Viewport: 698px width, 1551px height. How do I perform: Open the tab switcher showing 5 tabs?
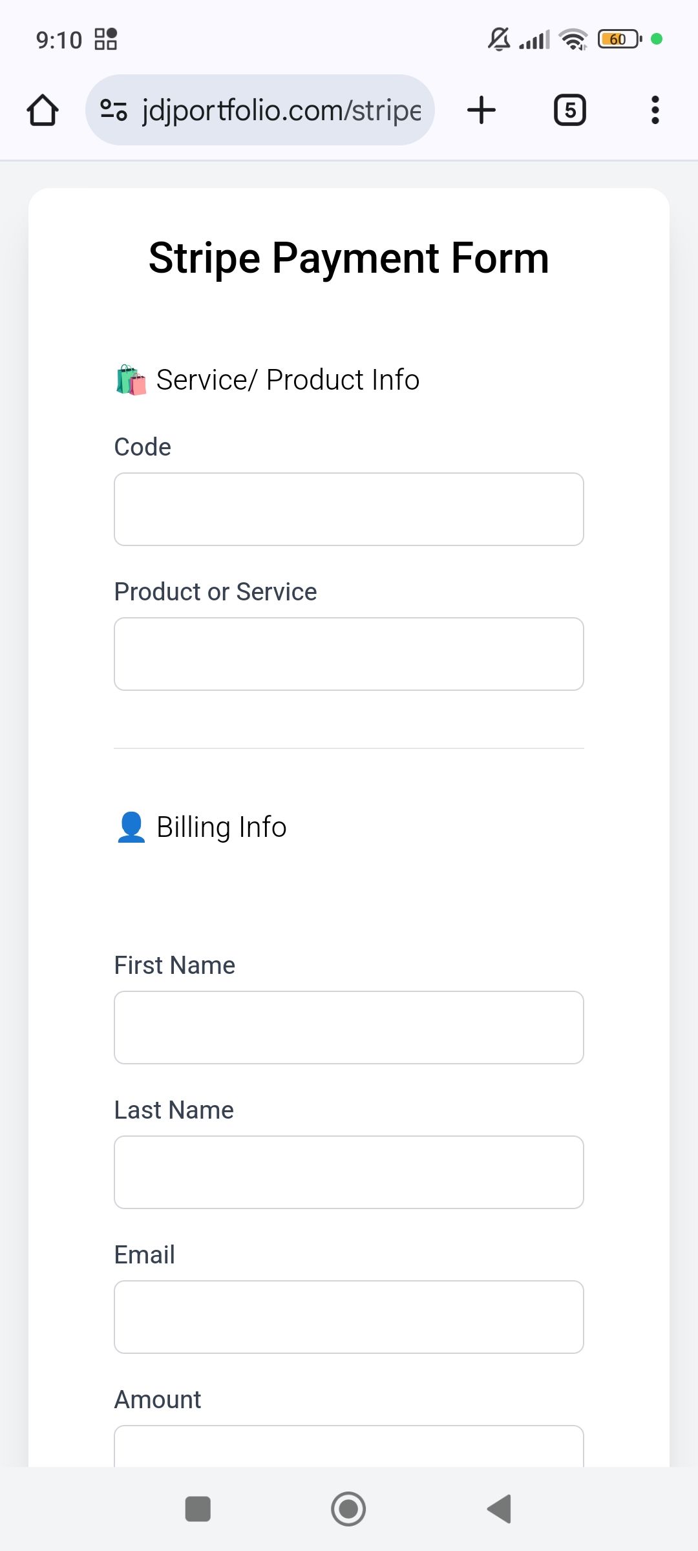click(x=569, y=110)
